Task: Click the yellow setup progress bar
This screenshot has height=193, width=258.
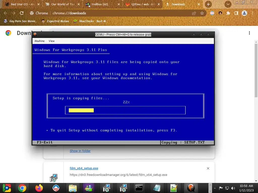Action: pyautogui.click(x=81, y=110)
